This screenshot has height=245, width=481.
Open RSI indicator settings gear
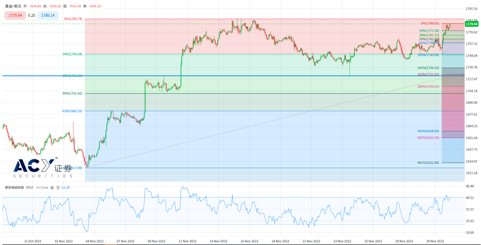52,188
